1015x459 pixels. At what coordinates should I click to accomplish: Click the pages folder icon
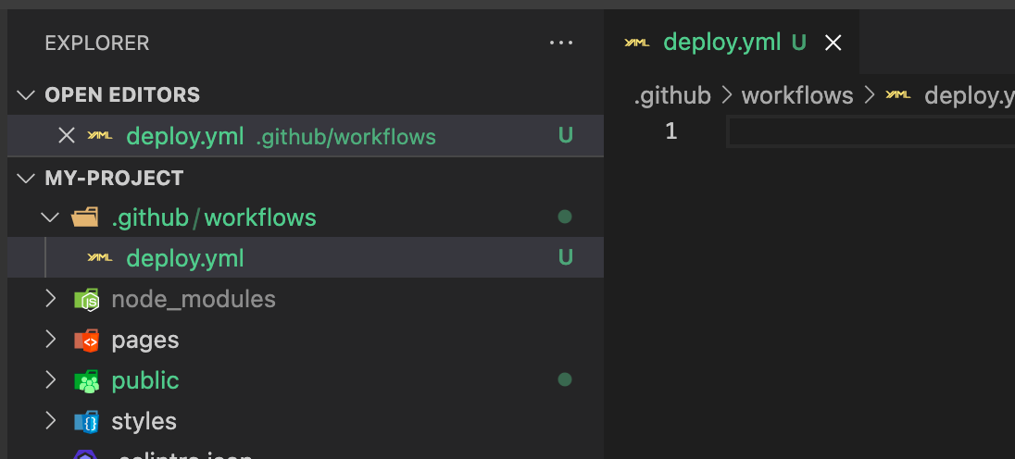pos(86,340)
